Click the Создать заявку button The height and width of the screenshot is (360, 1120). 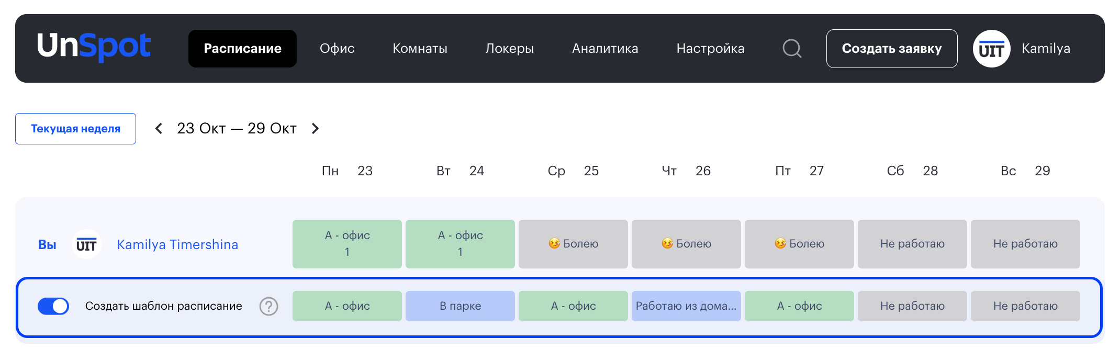coord(892,49)
